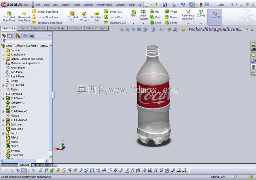
Task: Switch to the DimXpert tab
Action: click(x=76, y=28)
